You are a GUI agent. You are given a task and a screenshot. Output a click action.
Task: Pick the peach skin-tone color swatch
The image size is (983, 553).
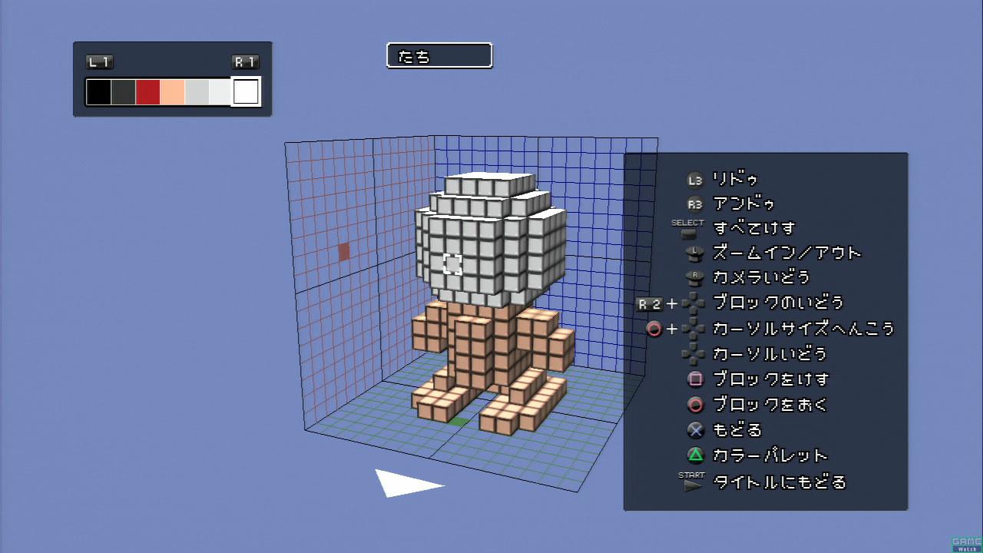172,92
